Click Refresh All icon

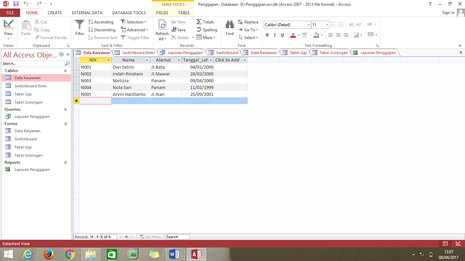click(x=162, y=30)
